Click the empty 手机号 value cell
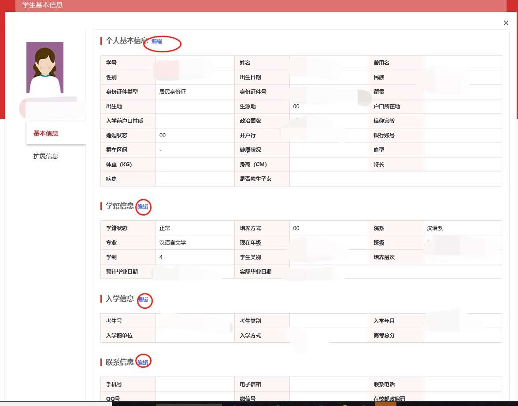 [195, 384]
